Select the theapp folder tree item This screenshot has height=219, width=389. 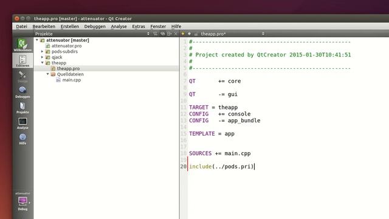pos(59,63)
